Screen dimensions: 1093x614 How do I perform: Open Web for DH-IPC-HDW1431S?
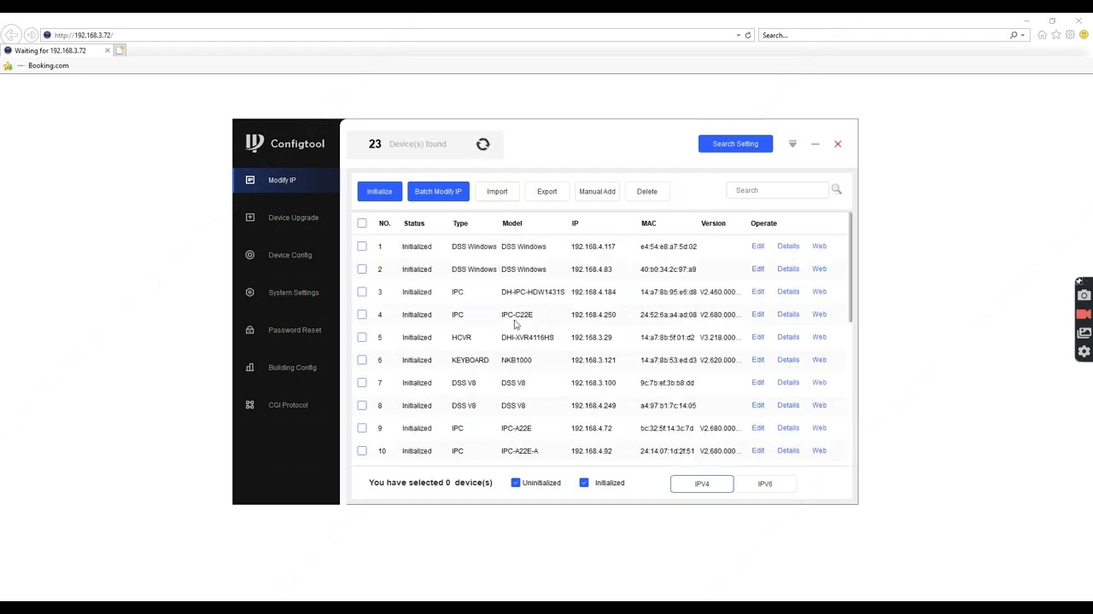(819, 292)
